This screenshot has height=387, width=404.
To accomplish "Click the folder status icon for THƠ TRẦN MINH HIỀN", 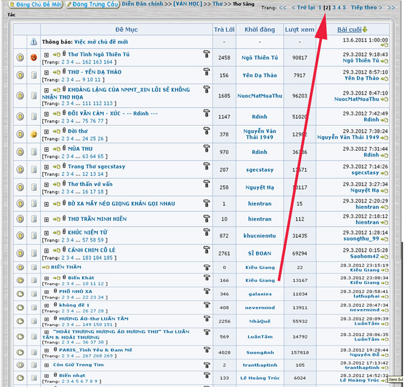I will 20,219.
